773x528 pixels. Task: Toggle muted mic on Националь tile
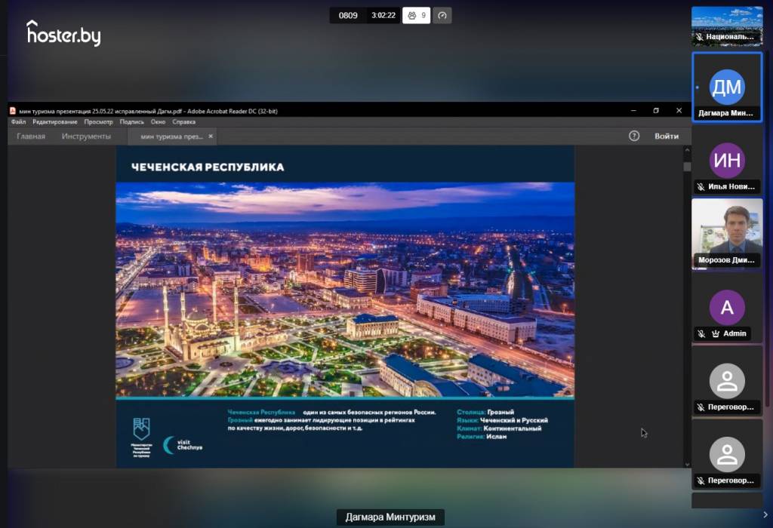click(699, 37)
